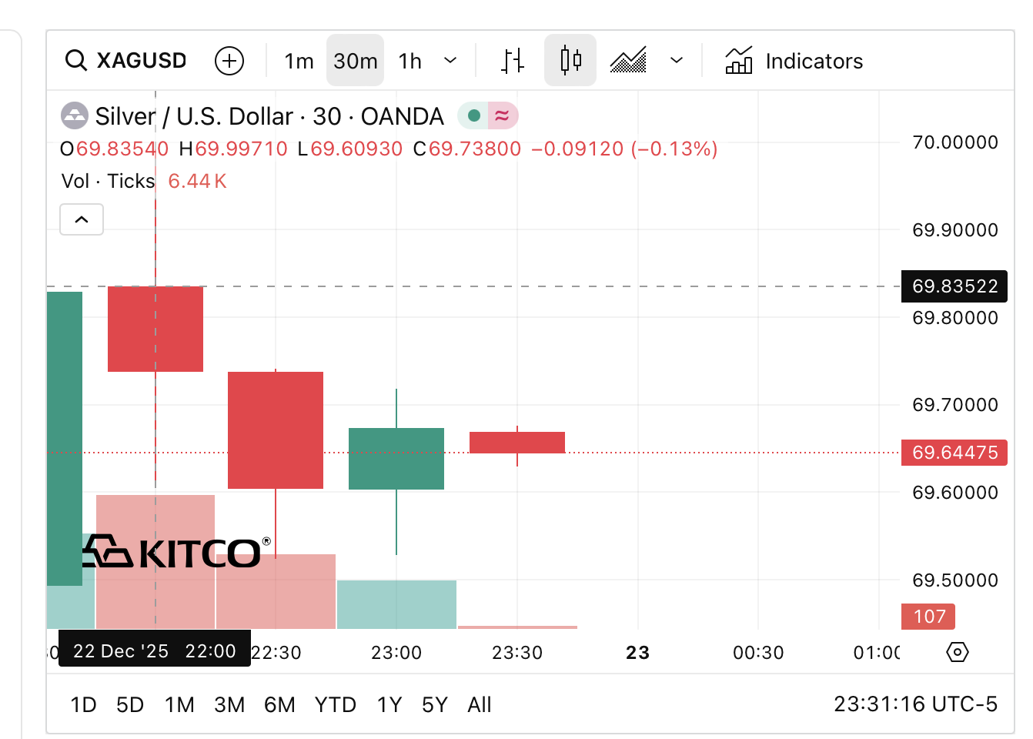
Task: Click the 69.64475 current price label
Action: (954, 453)
